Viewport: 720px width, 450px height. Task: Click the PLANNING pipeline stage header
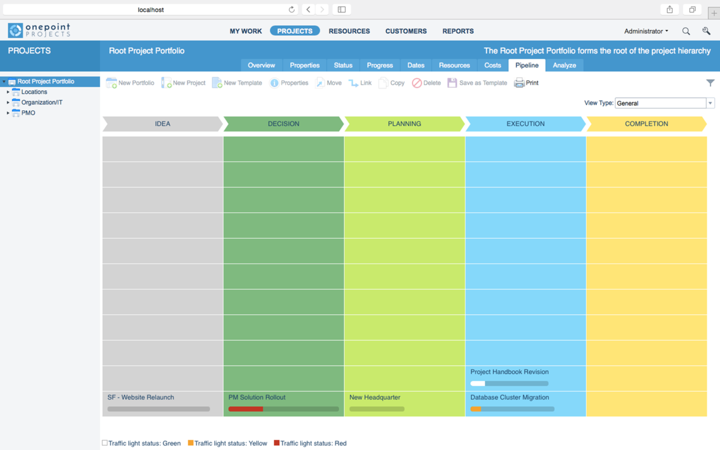(x=404, y=124)
